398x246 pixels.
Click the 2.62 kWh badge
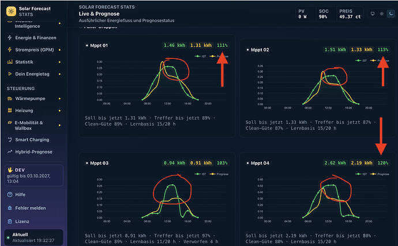335,163
